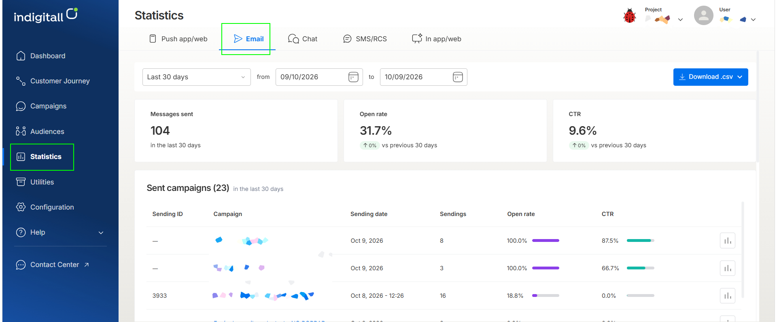Switch to the SMS/RCS tab
The height and width of the screenshot is (322, 777).
click(365, 39)
